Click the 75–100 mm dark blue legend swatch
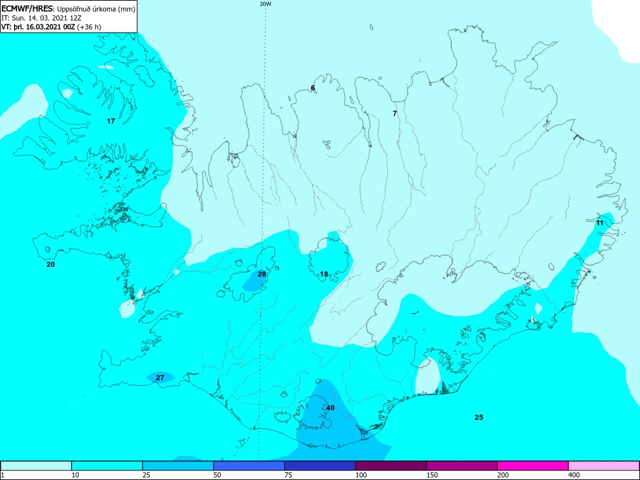640x480 pixels. pos(320,466)
